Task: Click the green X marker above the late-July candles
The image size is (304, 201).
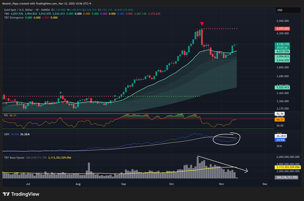Action: [x=61, y=93]
